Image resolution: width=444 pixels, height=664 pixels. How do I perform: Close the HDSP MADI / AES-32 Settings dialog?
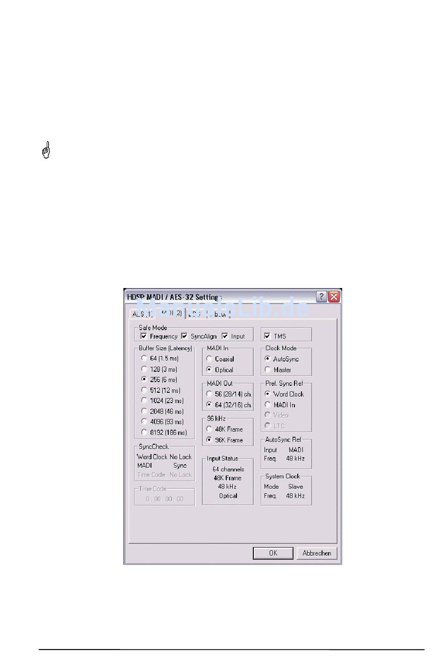[x=334, y=296]
